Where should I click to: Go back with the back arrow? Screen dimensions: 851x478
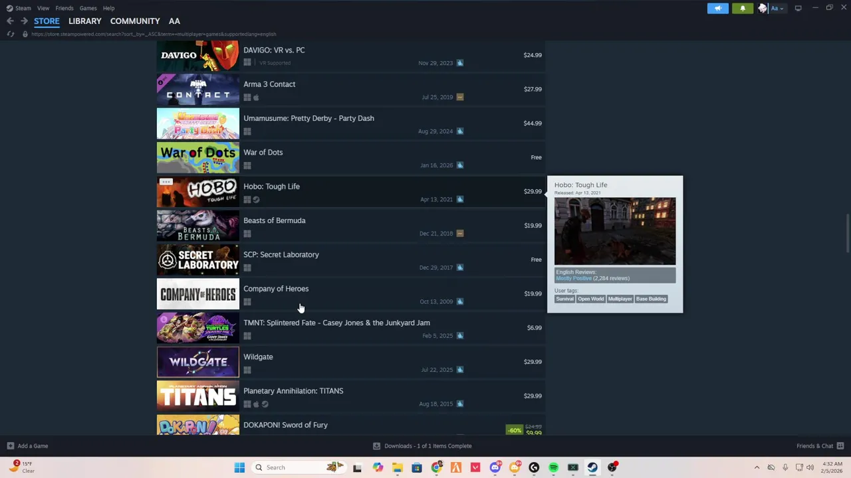click(x=10, y=21)
